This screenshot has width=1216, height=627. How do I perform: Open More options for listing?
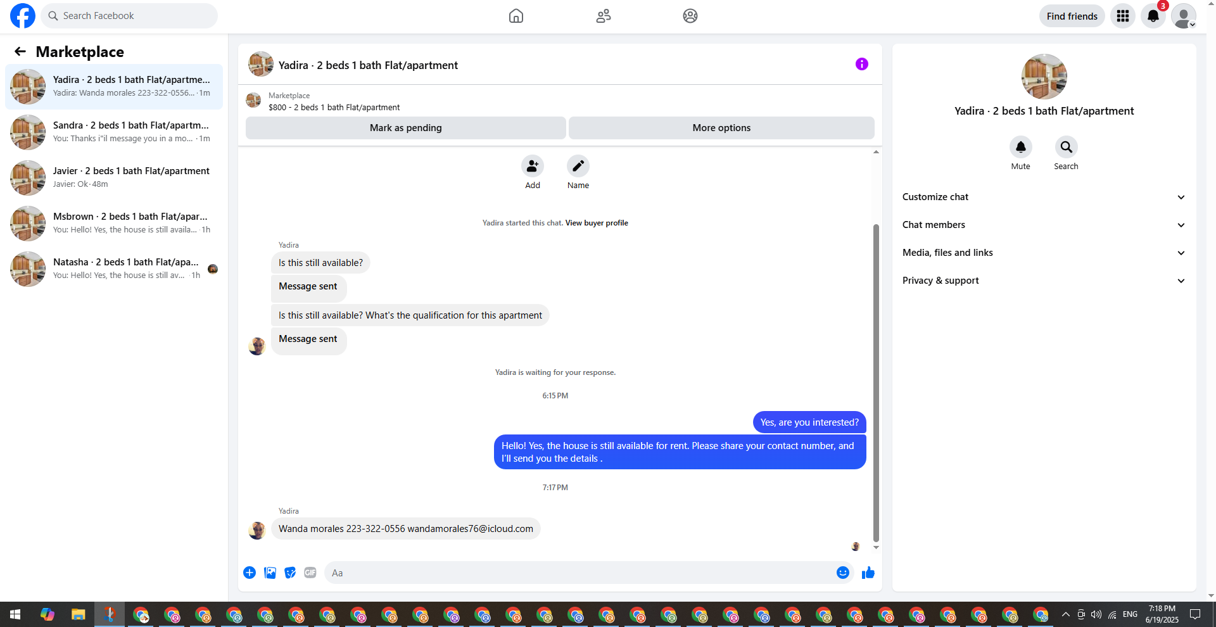point(721,128)
